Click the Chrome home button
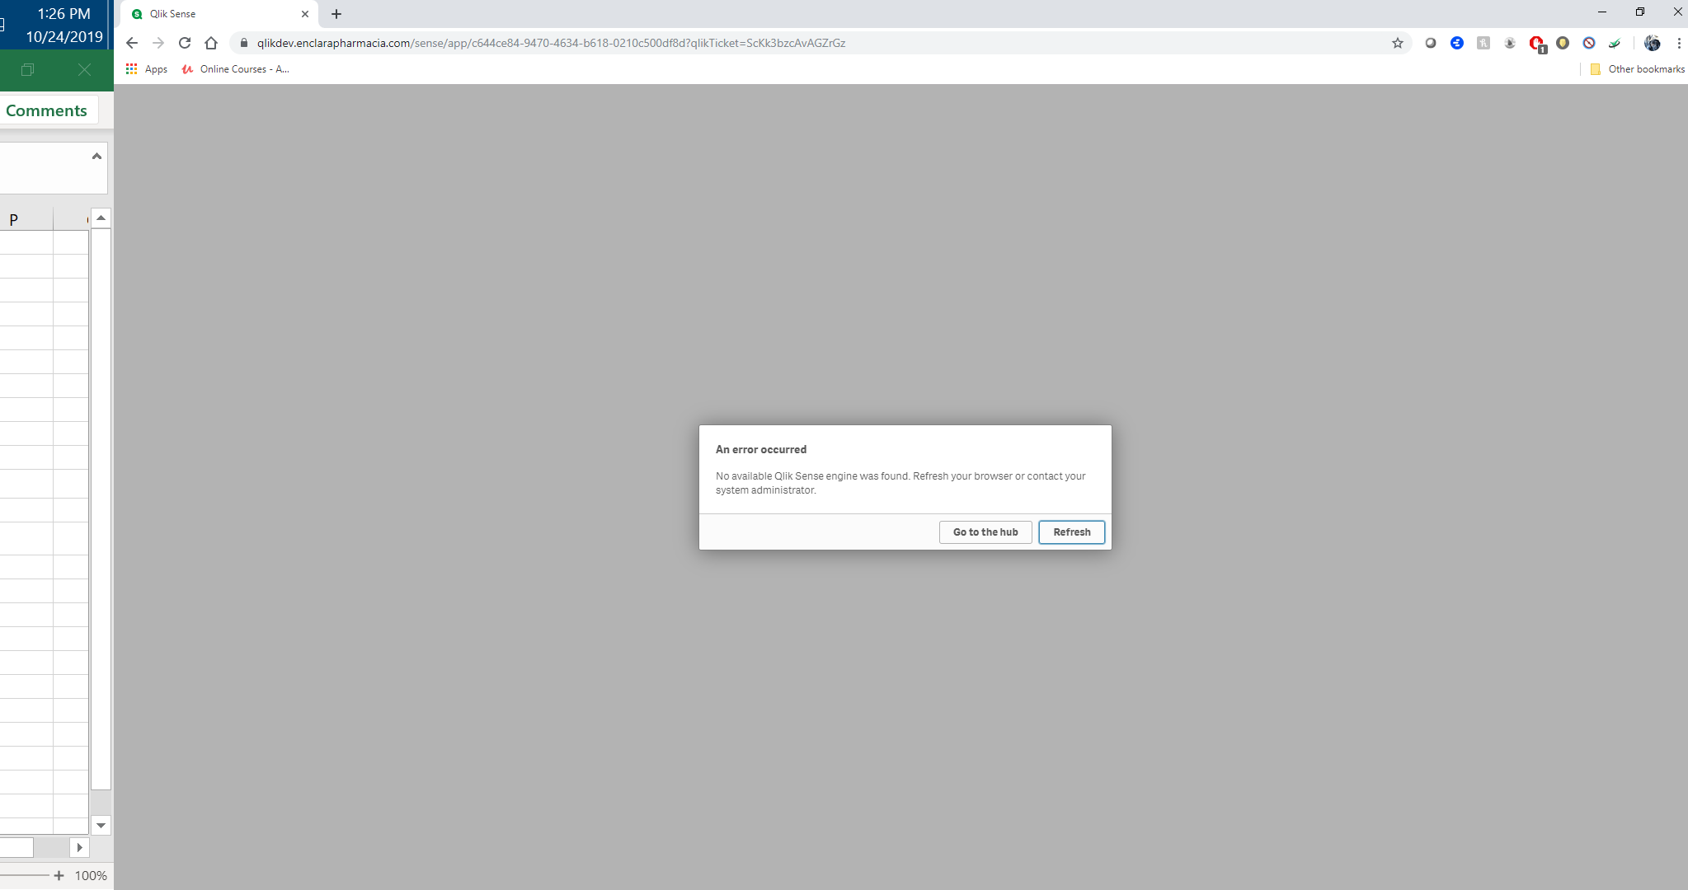The image size is (1688, 890). [212, 42]
